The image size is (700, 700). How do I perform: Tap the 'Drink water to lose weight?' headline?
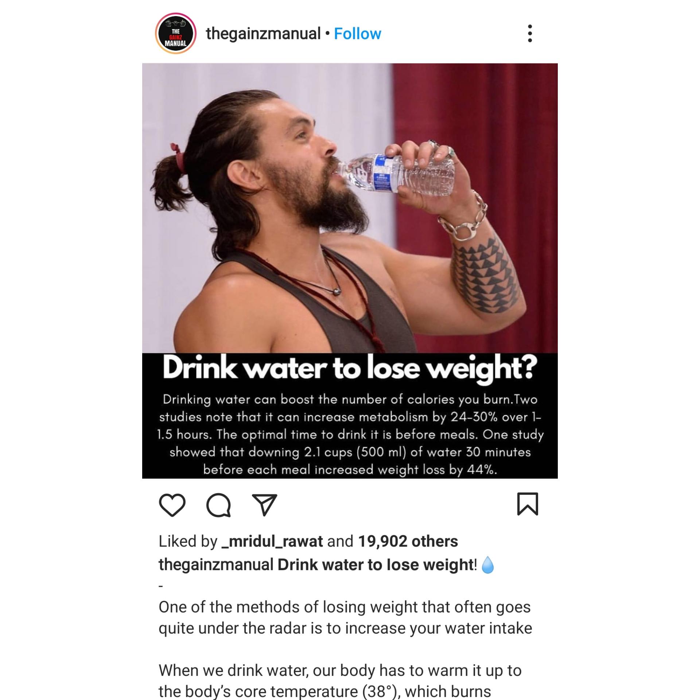[x=350, y=369]
